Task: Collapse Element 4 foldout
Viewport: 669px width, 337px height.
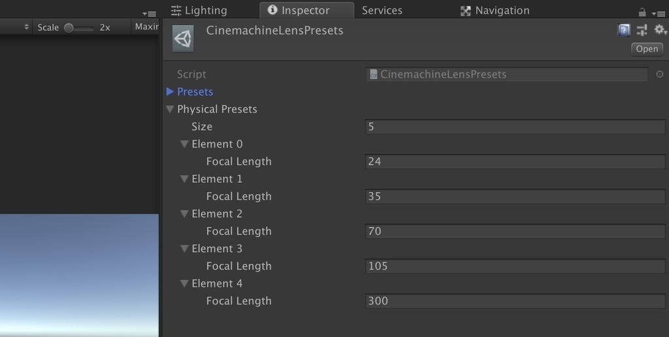Action: (184, 283)
